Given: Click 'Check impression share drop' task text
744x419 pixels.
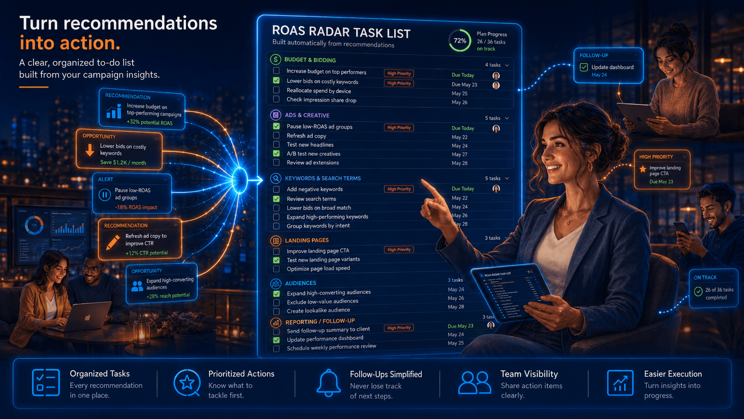Looking at the screenshot, I should [321, 100].
